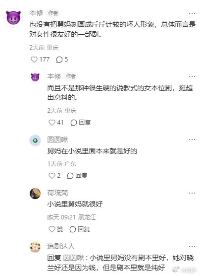Viewport: 201px width, 276px height.
Task: Open the three-dot menu on top comment
Action: pos(192,13)
